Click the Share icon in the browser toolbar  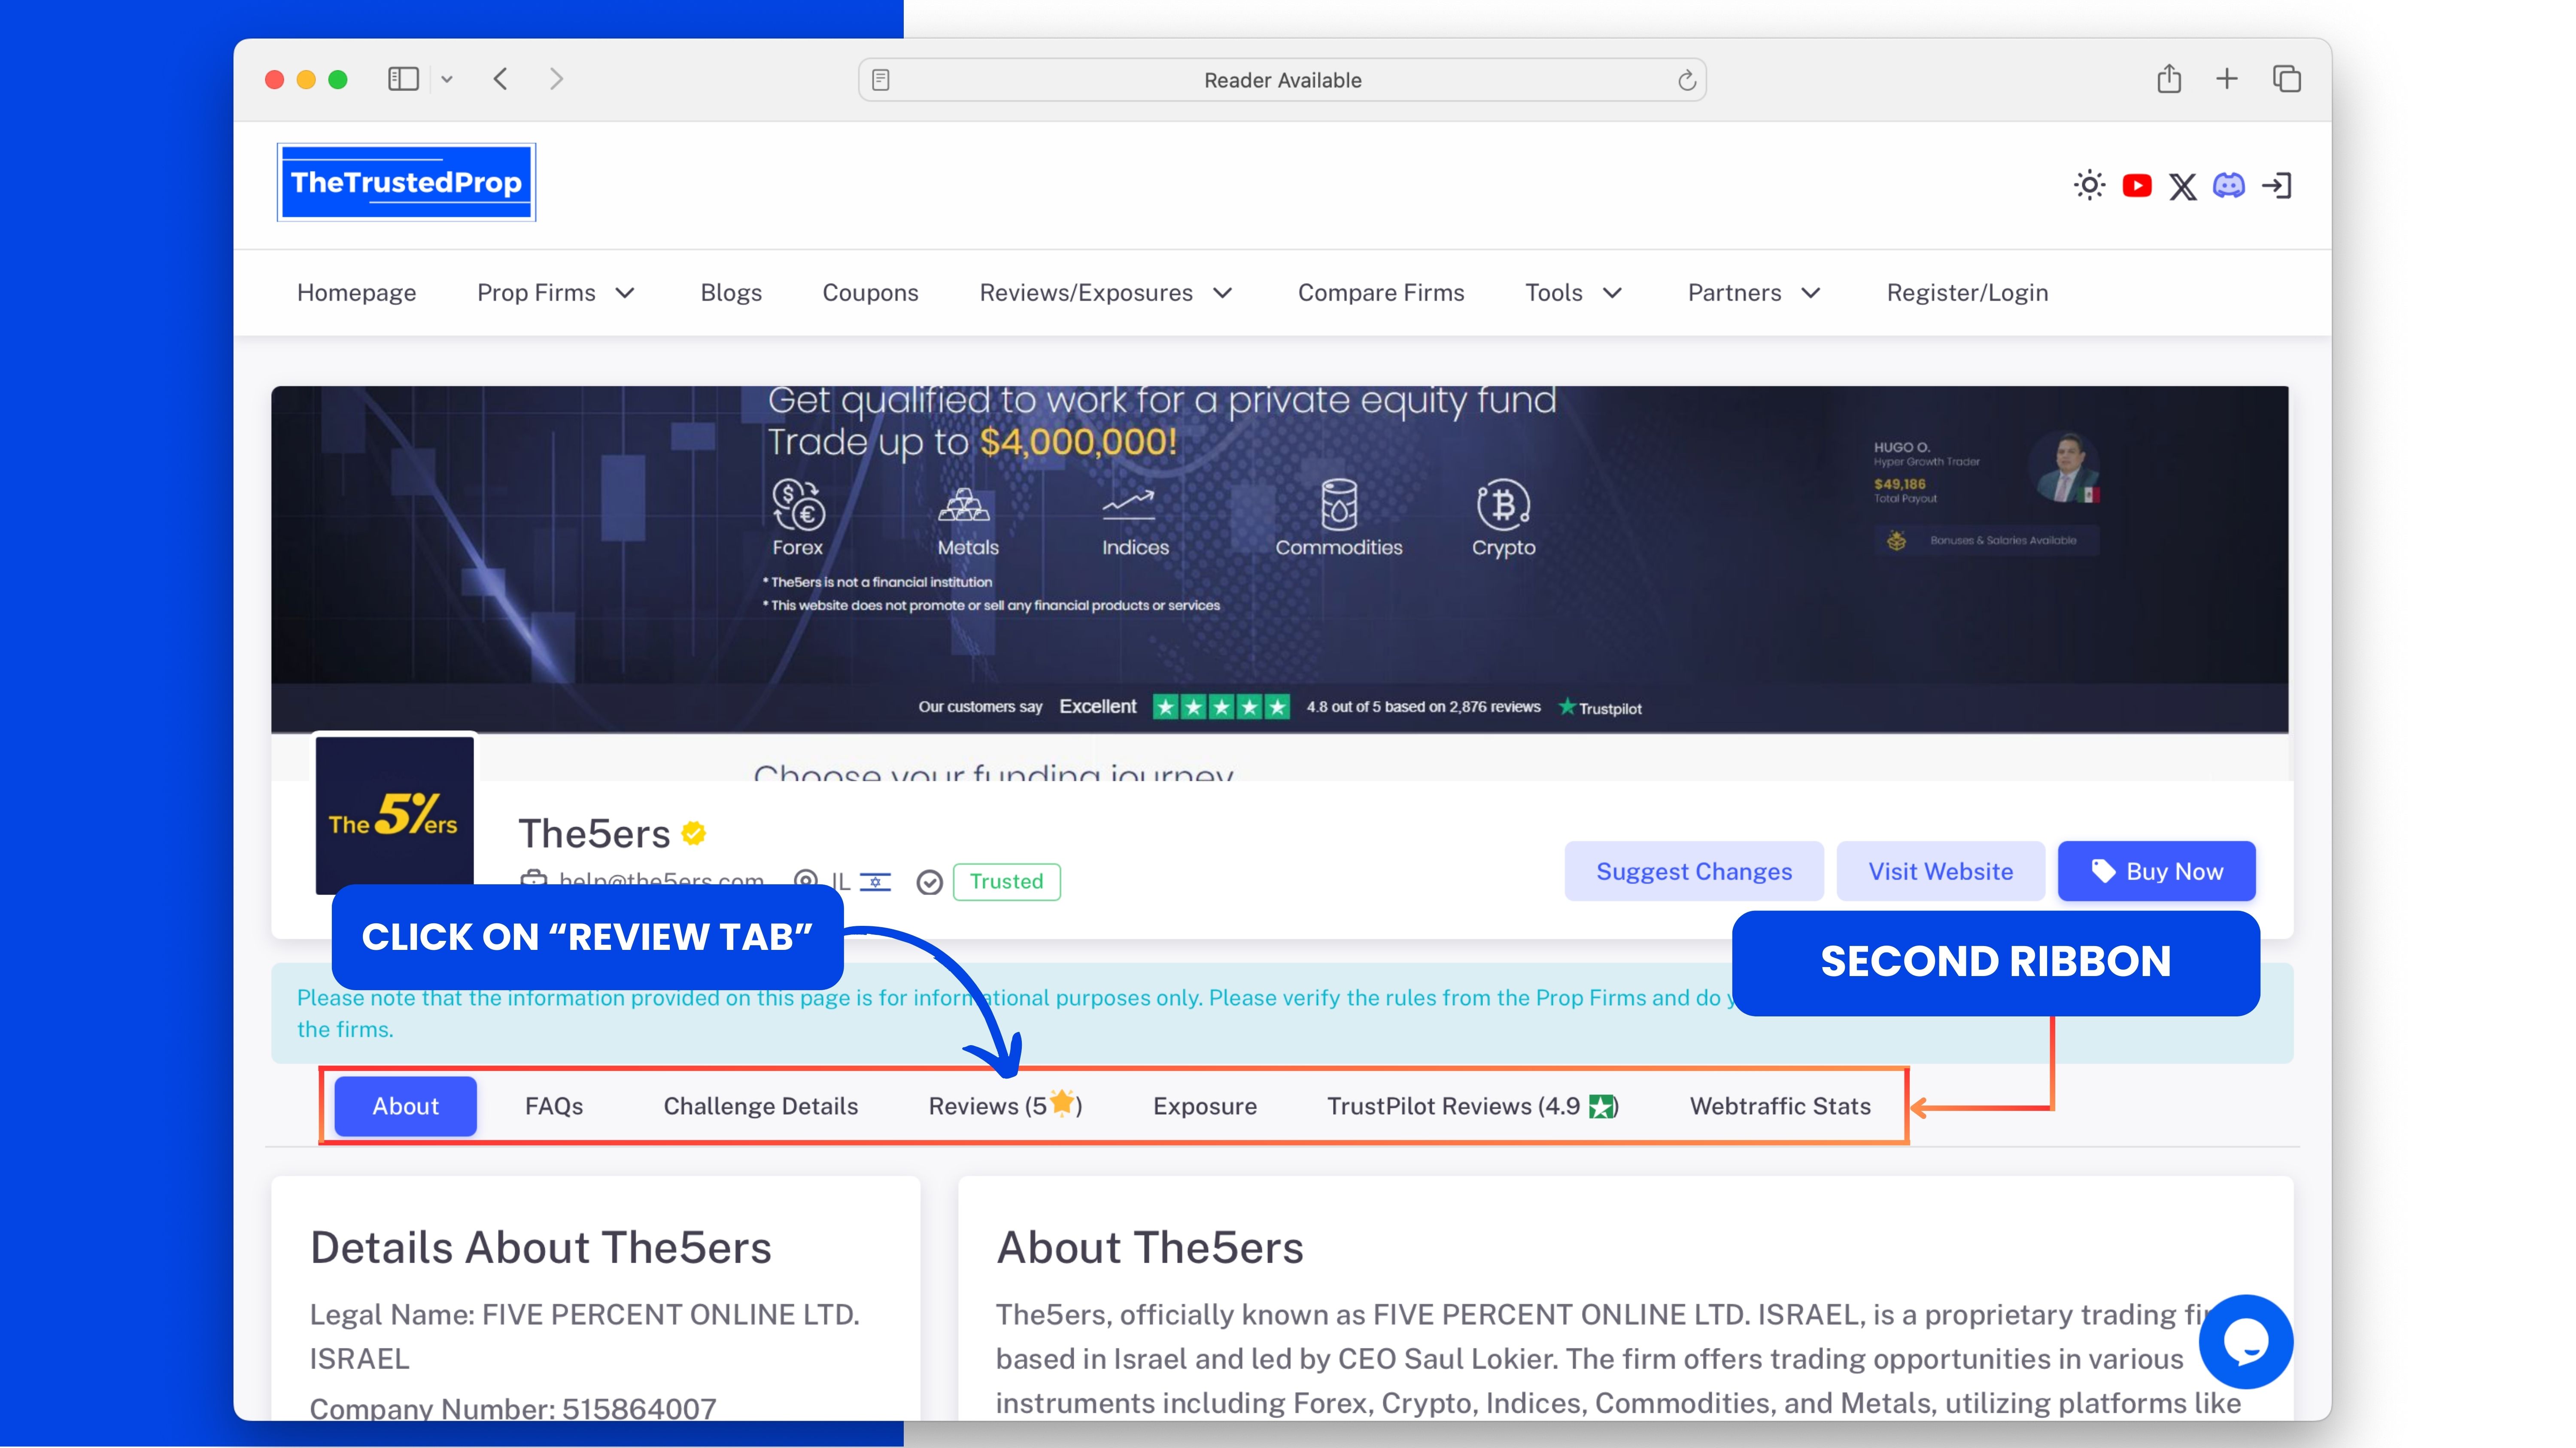[x=2169, y=78]
